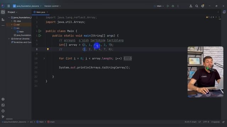
Task: Click the int[] array declaration line
Action: (86, 45)
